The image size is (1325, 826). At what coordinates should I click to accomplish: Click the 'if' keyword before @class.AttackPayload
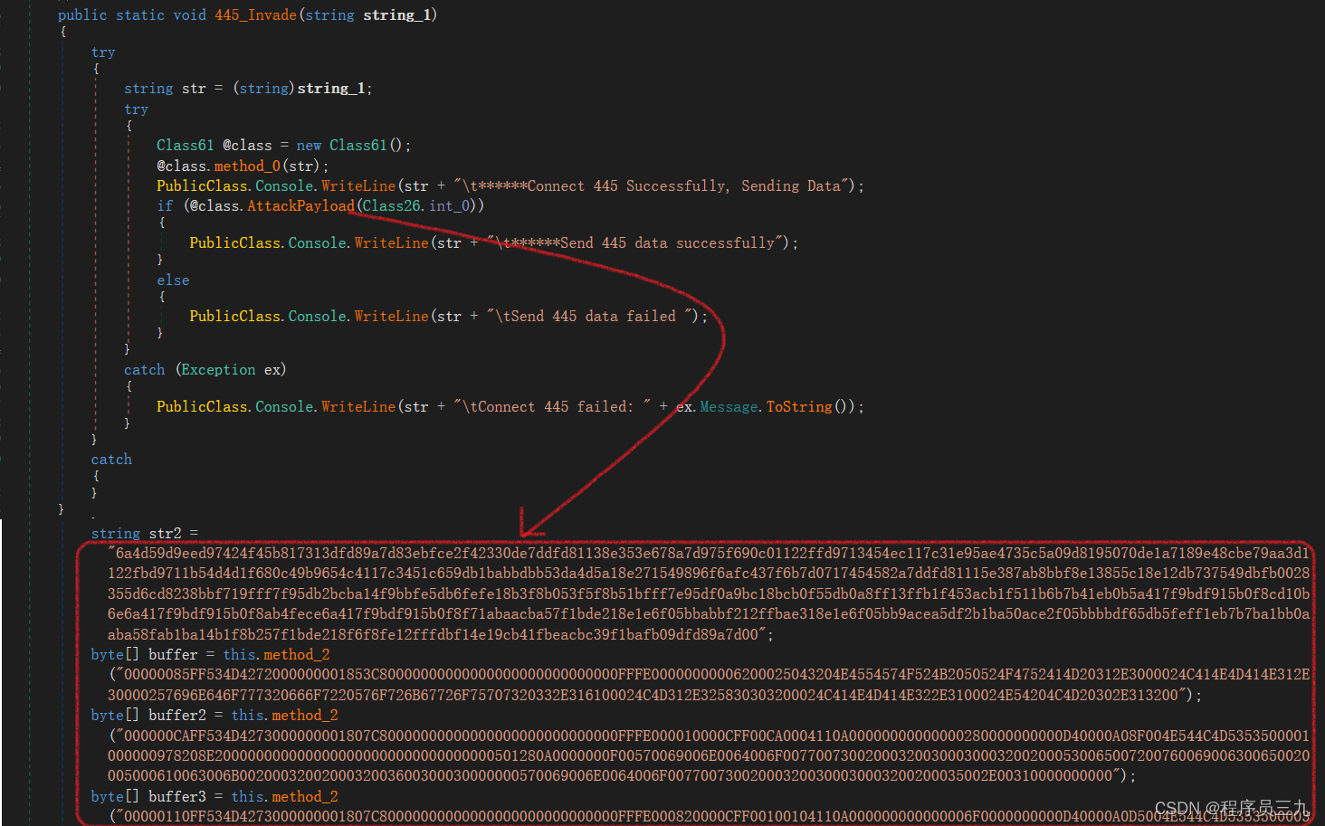(165, 206)
